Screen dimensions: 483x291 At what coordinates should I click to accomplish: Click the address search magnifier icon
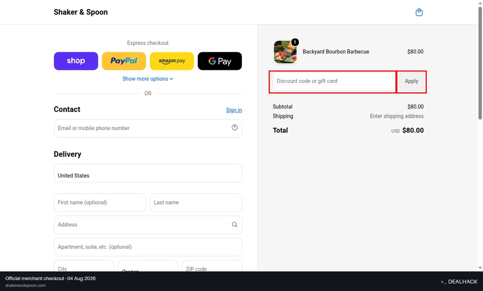[x=234, y=225]
